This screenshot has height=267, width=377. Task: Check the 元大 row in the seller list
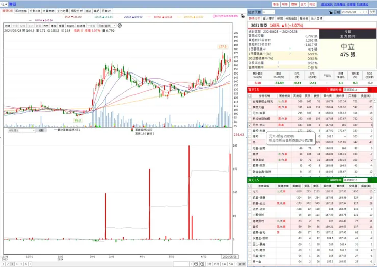(x=250, y=191)
